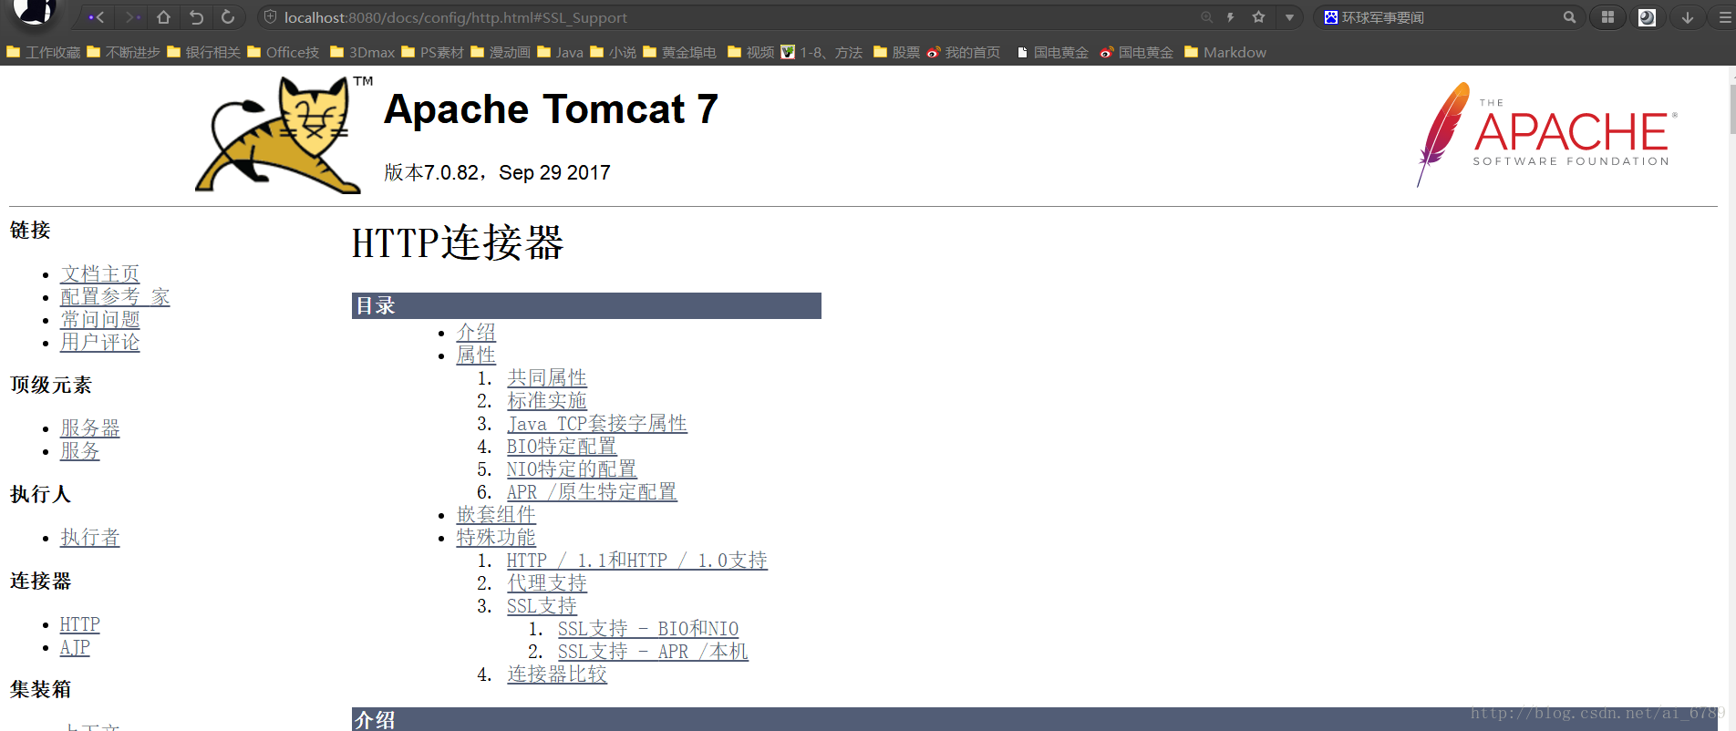The image size is (1736, 731).
Task: Open the HTTP connector sidebar link
Action: pos(80,624)
